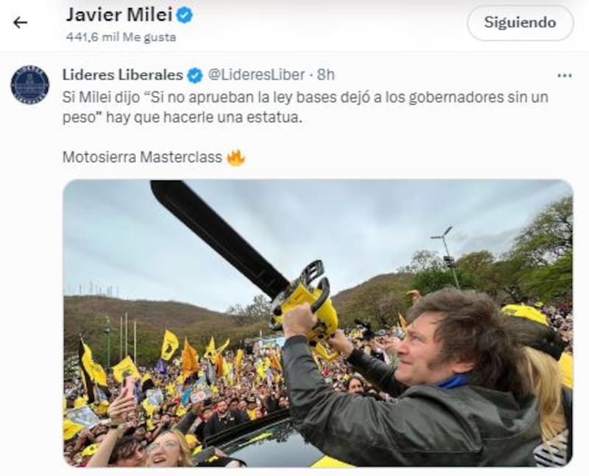This screenshot has width=589, height=476.
Task: Click the Javier Milei header title
Action: pos(119,15)
